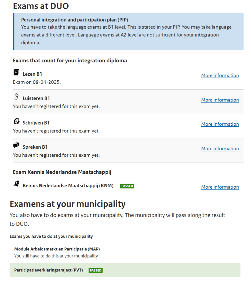Viewport: 251px width, 284px height.
Task: Click the Personal integration and participation plan heading
Action: [75, 20]
